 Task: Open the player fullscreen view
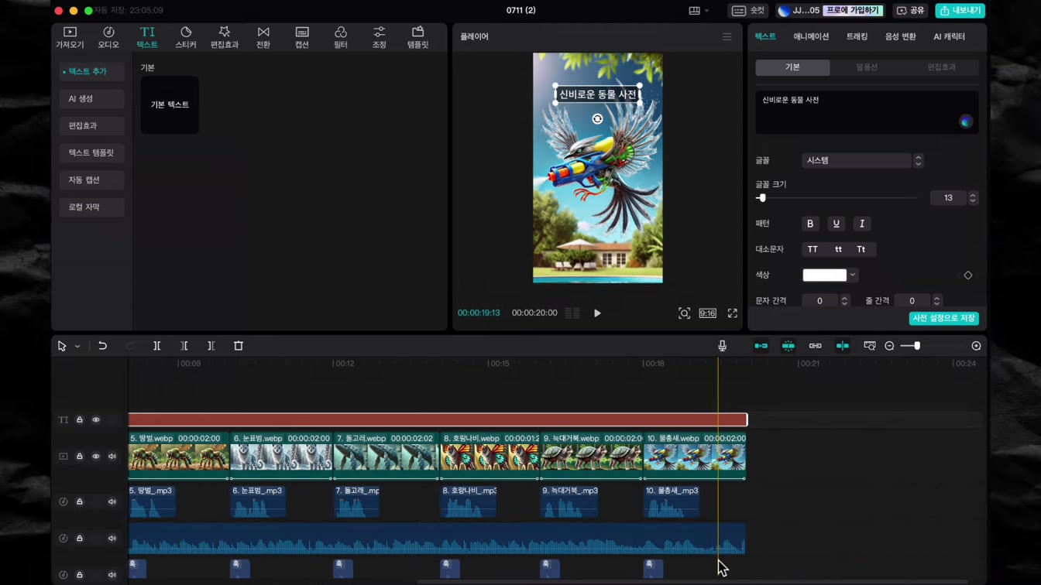click(x=732, y=313)
